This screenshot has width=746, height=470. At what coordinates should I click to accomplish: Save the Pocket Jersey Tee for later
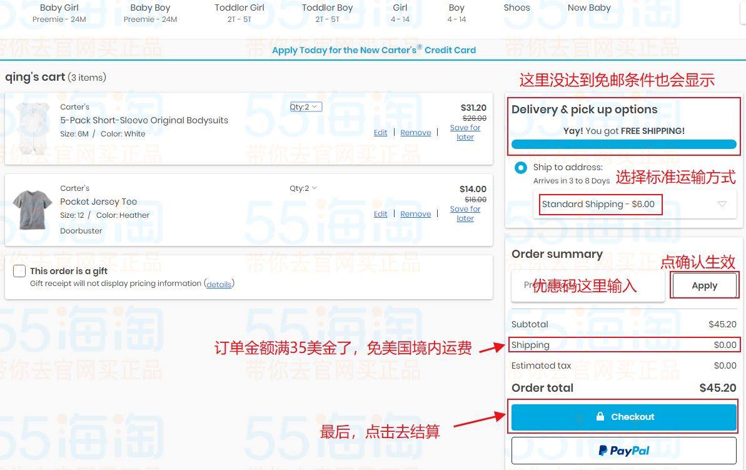click(465, 213)
